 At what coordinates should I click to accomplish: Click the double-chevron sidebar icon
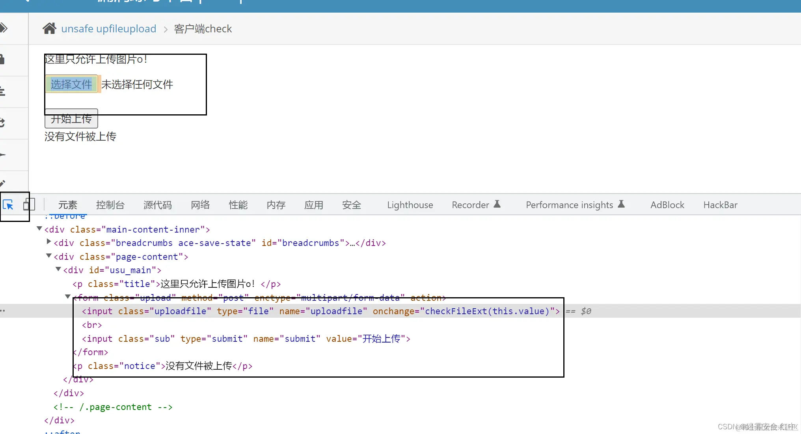(4, 28)
